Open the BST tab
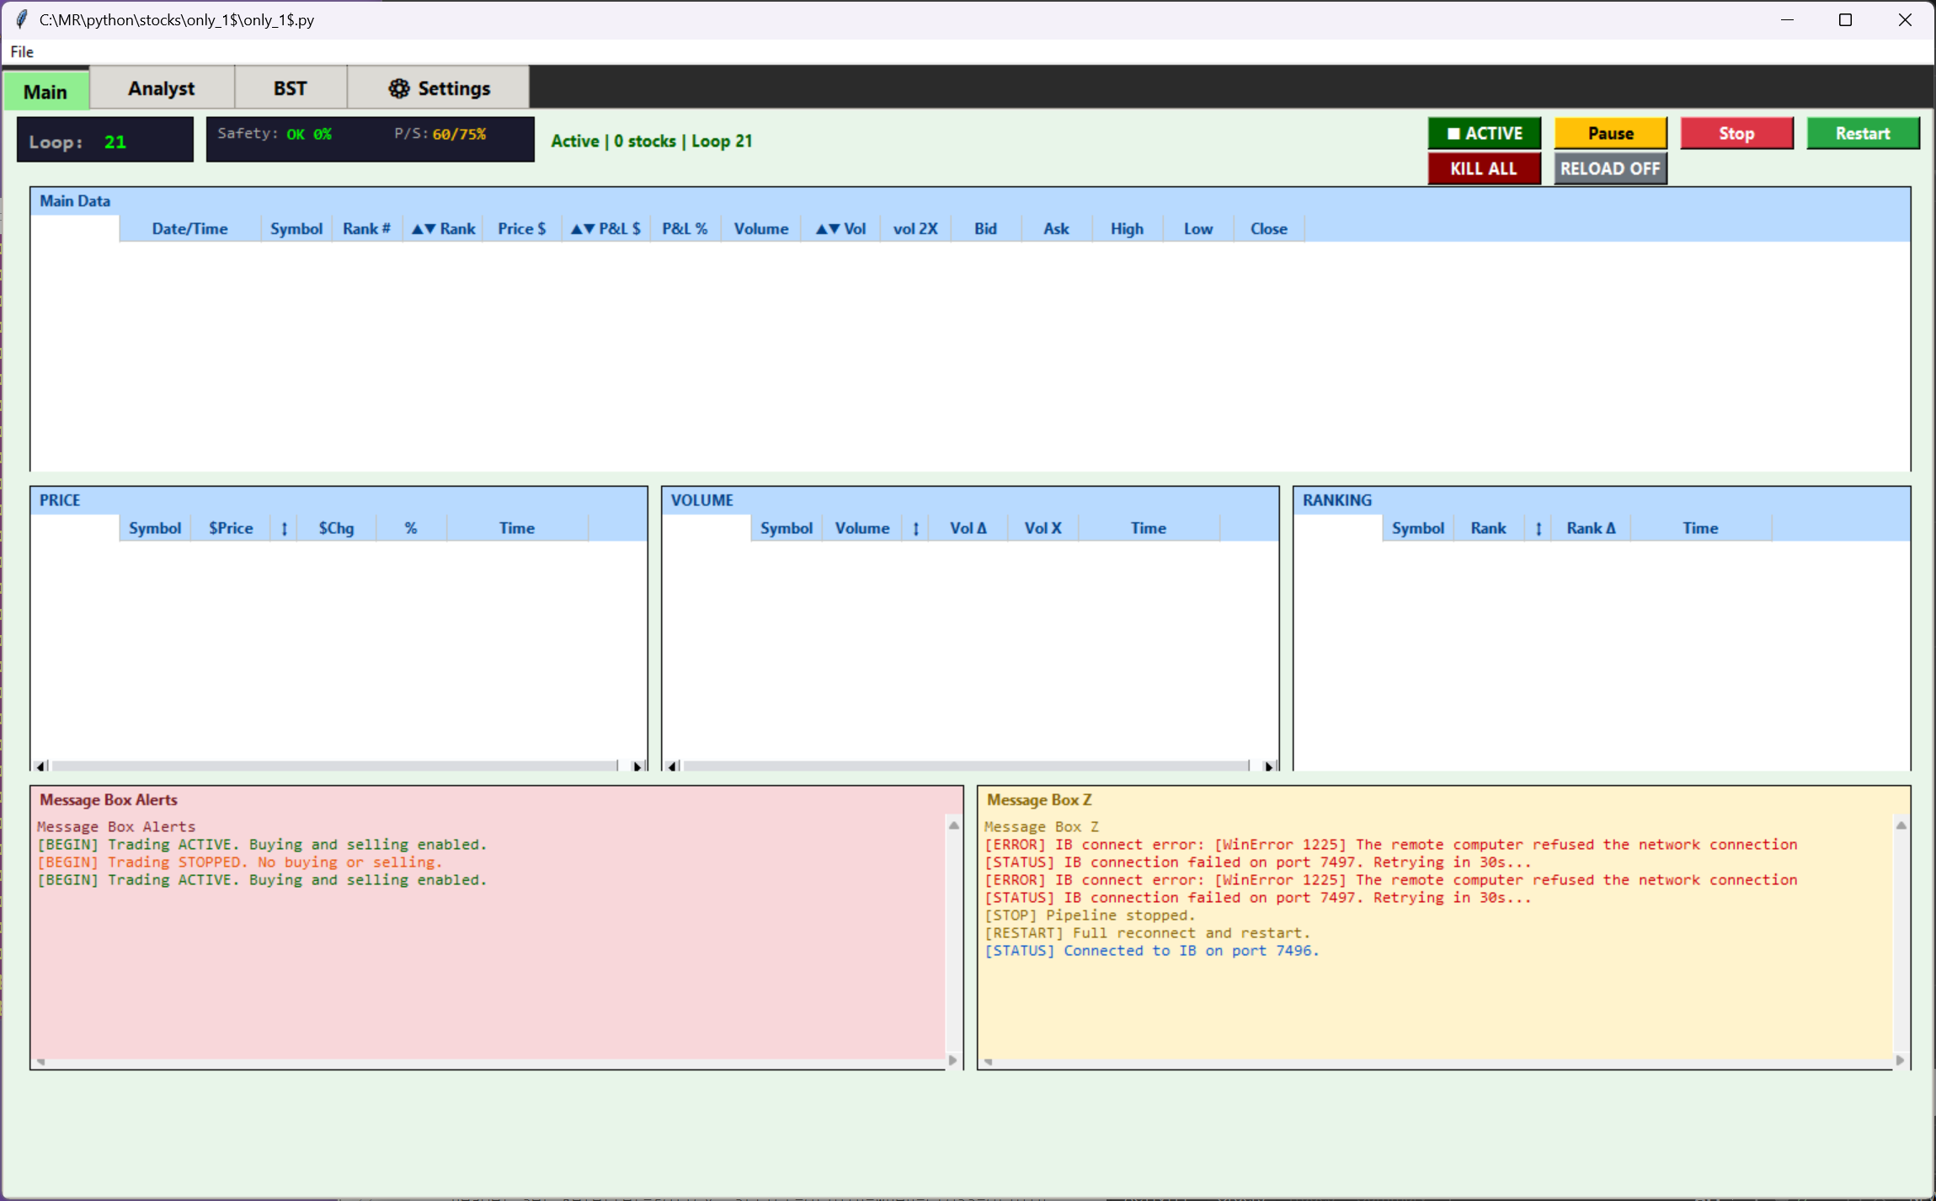 point(290,88)
